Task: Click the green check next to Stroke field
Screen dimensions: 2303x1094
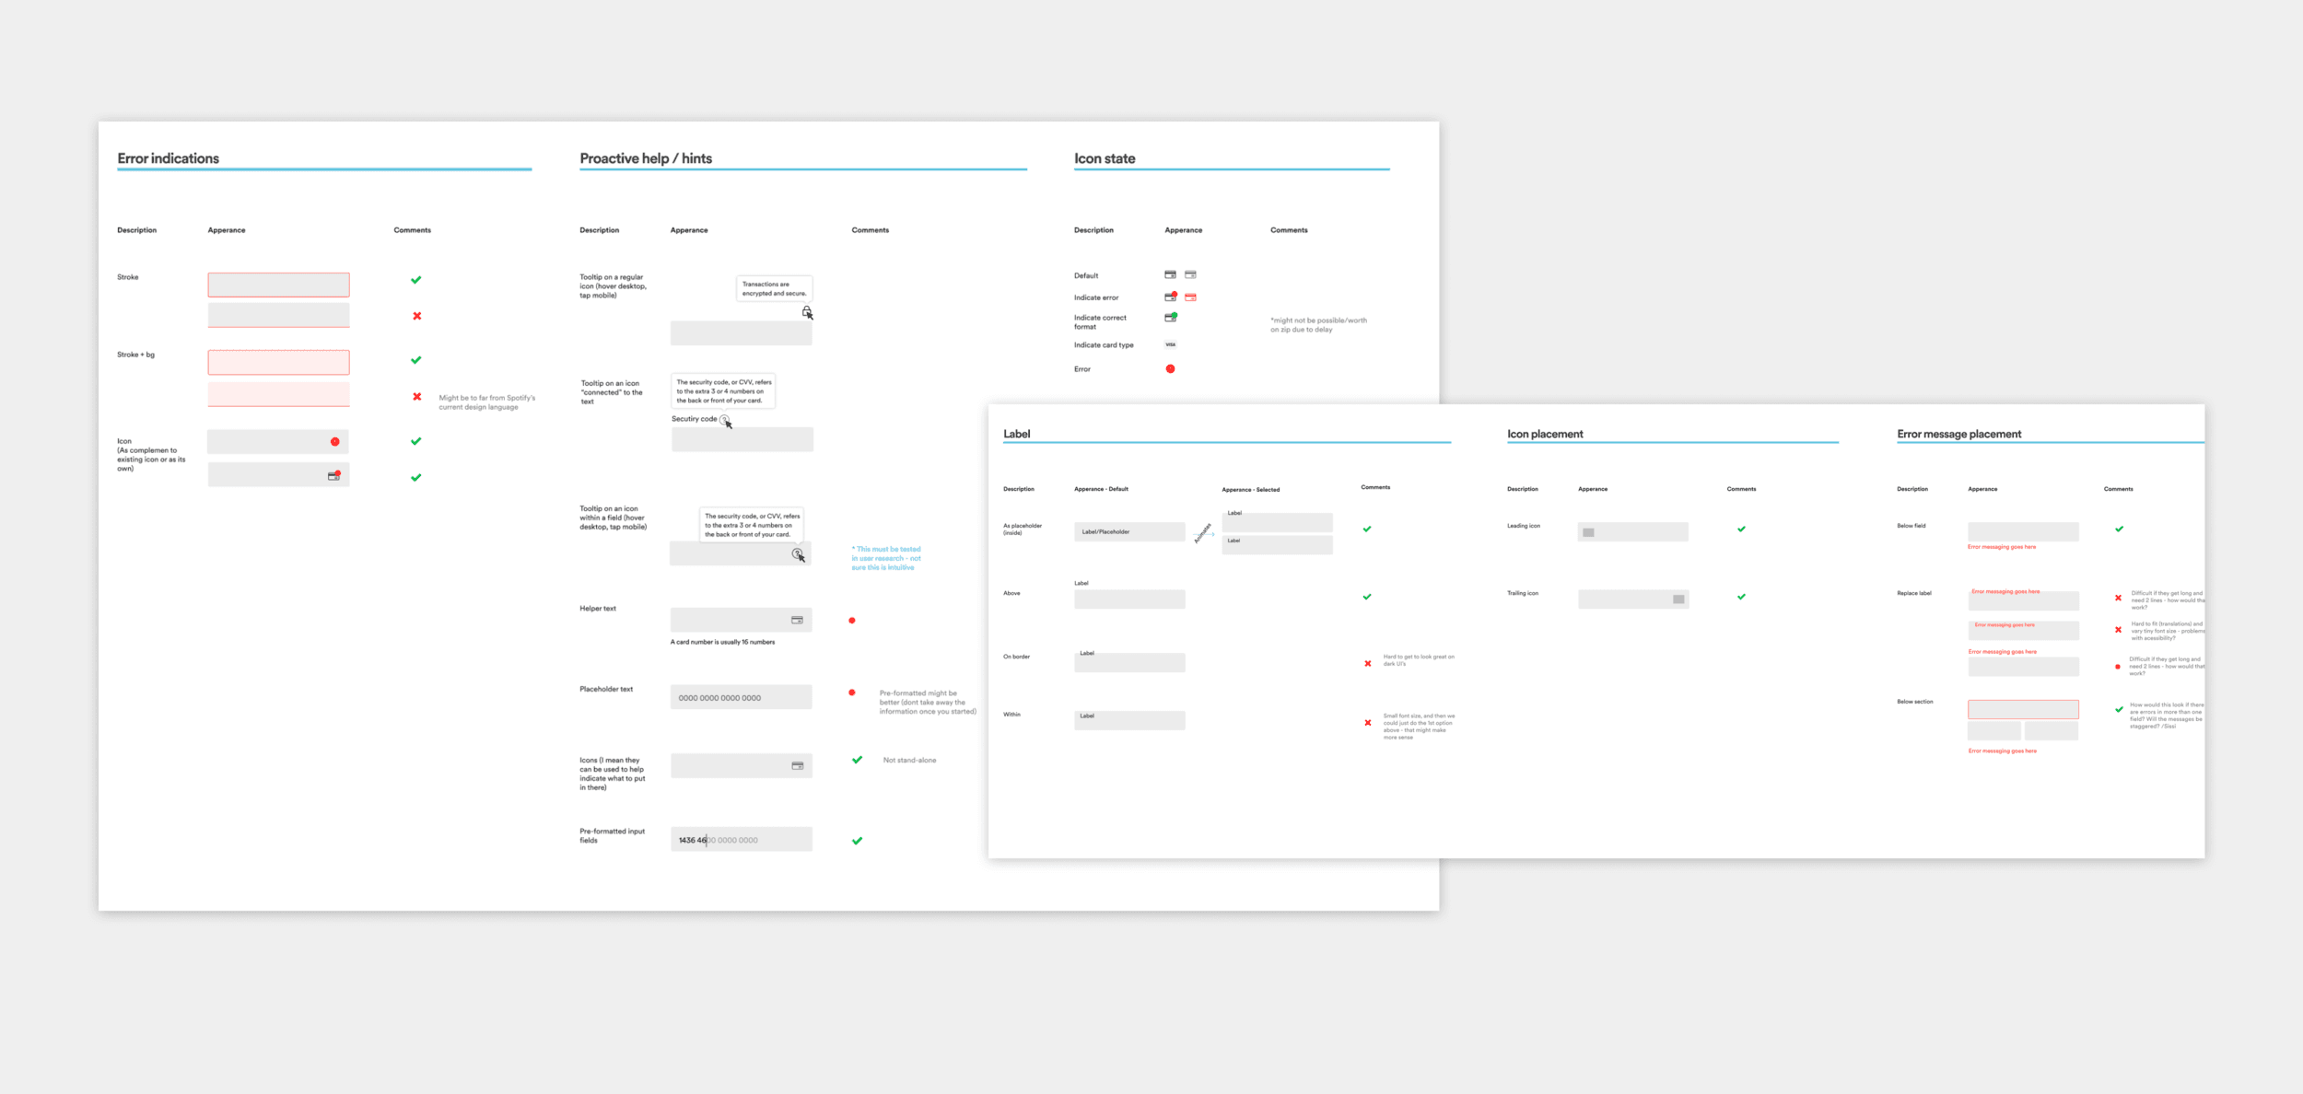Action: tap(415, 280)
